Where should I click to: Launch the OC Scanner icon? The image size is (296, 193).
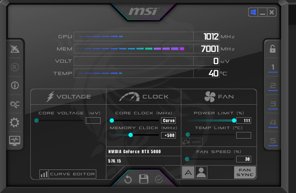click(x=15, y=104)
